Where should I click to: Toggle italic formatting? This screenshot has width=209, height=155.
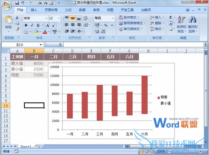pyautogui.click(x=32, y=25)
